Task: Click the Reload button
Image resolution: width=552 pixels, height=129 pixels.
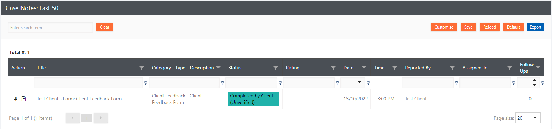Action: 490,27
